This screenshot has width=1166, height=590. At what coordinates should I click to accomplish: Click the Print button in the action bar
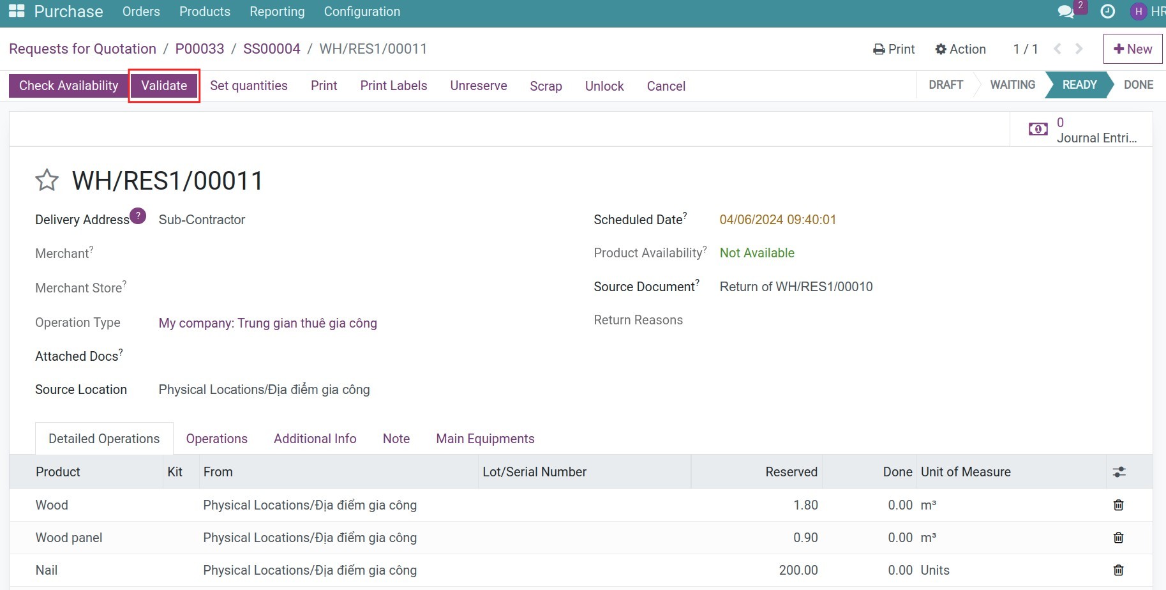pyautogui.click(x=324, y=86)
